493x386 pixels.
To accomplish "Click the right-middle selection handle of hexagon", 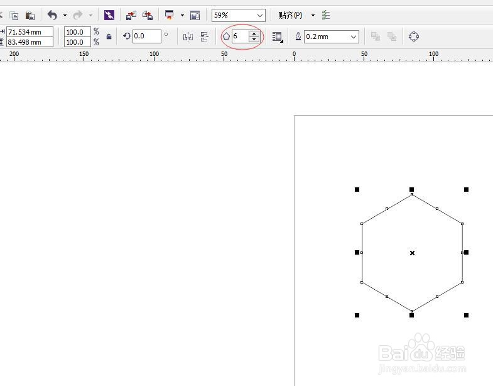I will 466,253.
